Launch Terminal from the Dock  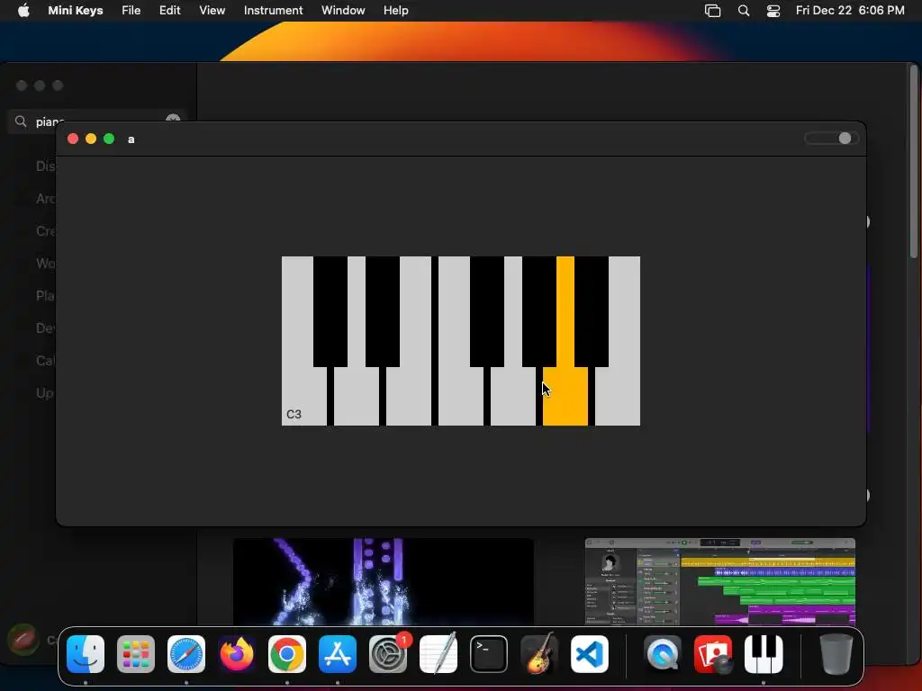(489, 654)
